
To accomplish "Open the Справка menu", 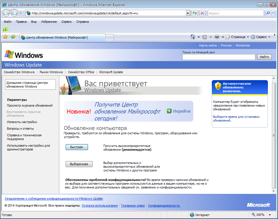I will [82, 22].
